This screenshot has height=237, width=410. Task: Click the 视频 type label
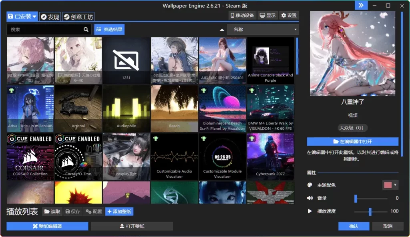tap(353, 115)
